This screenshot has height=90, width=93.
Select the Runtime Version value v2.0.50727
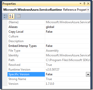[x=53, y=70]
